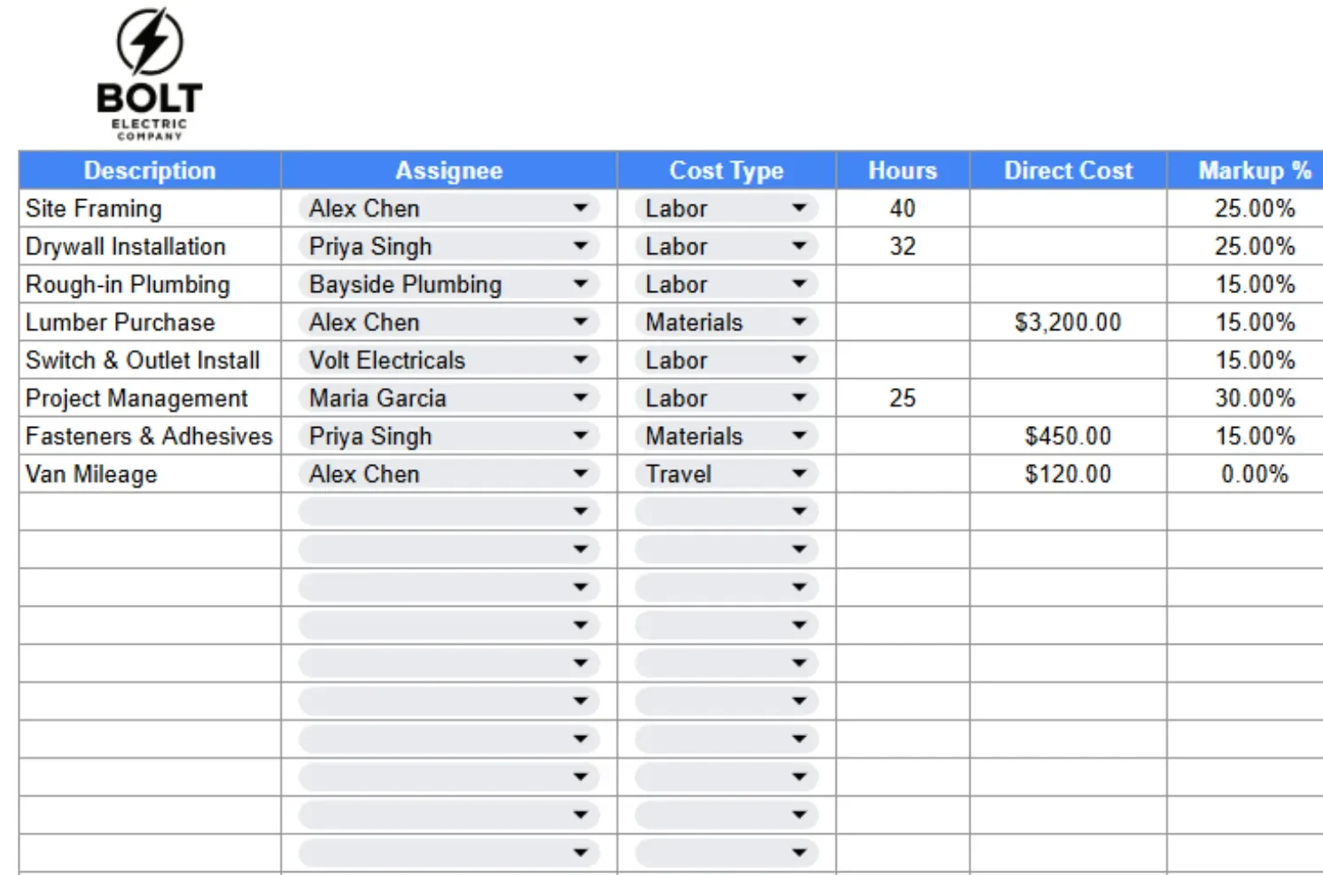Open Travel cost type dropdown for Van Mileage
This screenshot has height=875, width=1323.
coord(798,474)
